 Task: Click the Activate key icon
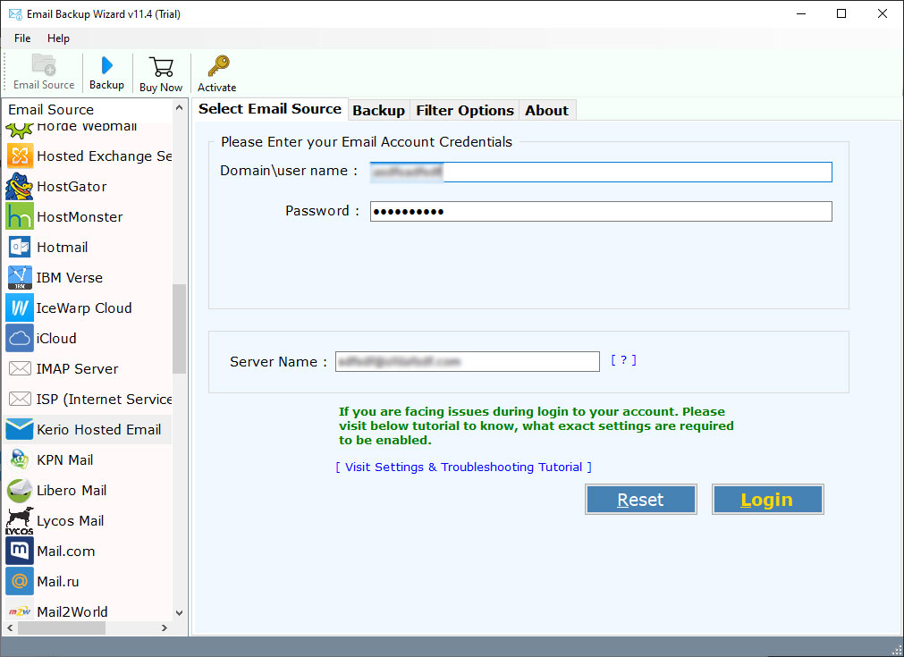(218, 66)
